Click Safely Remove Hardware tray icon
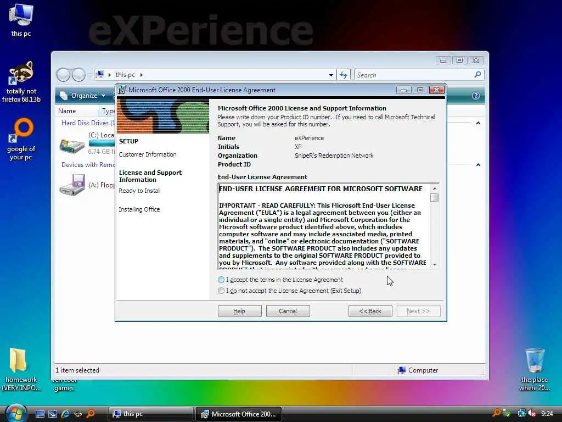The height and width of the screenshot is (422, 562). point(507,414)
